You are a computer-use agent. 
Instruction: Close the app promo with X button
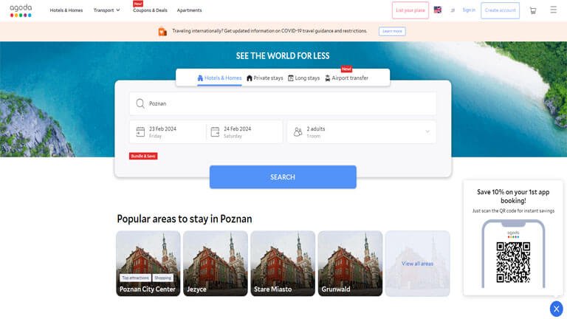[556, 309]
